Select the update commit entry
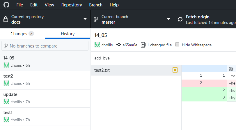Screen dimensions: 236x130 coord(45,98)
